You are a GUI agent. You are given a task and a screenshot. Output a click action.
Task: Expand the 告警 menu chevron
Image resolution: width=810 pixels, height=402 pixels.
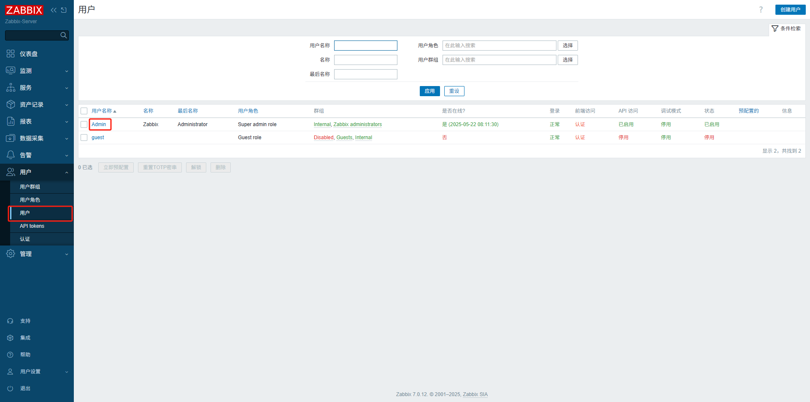point(67,155)
